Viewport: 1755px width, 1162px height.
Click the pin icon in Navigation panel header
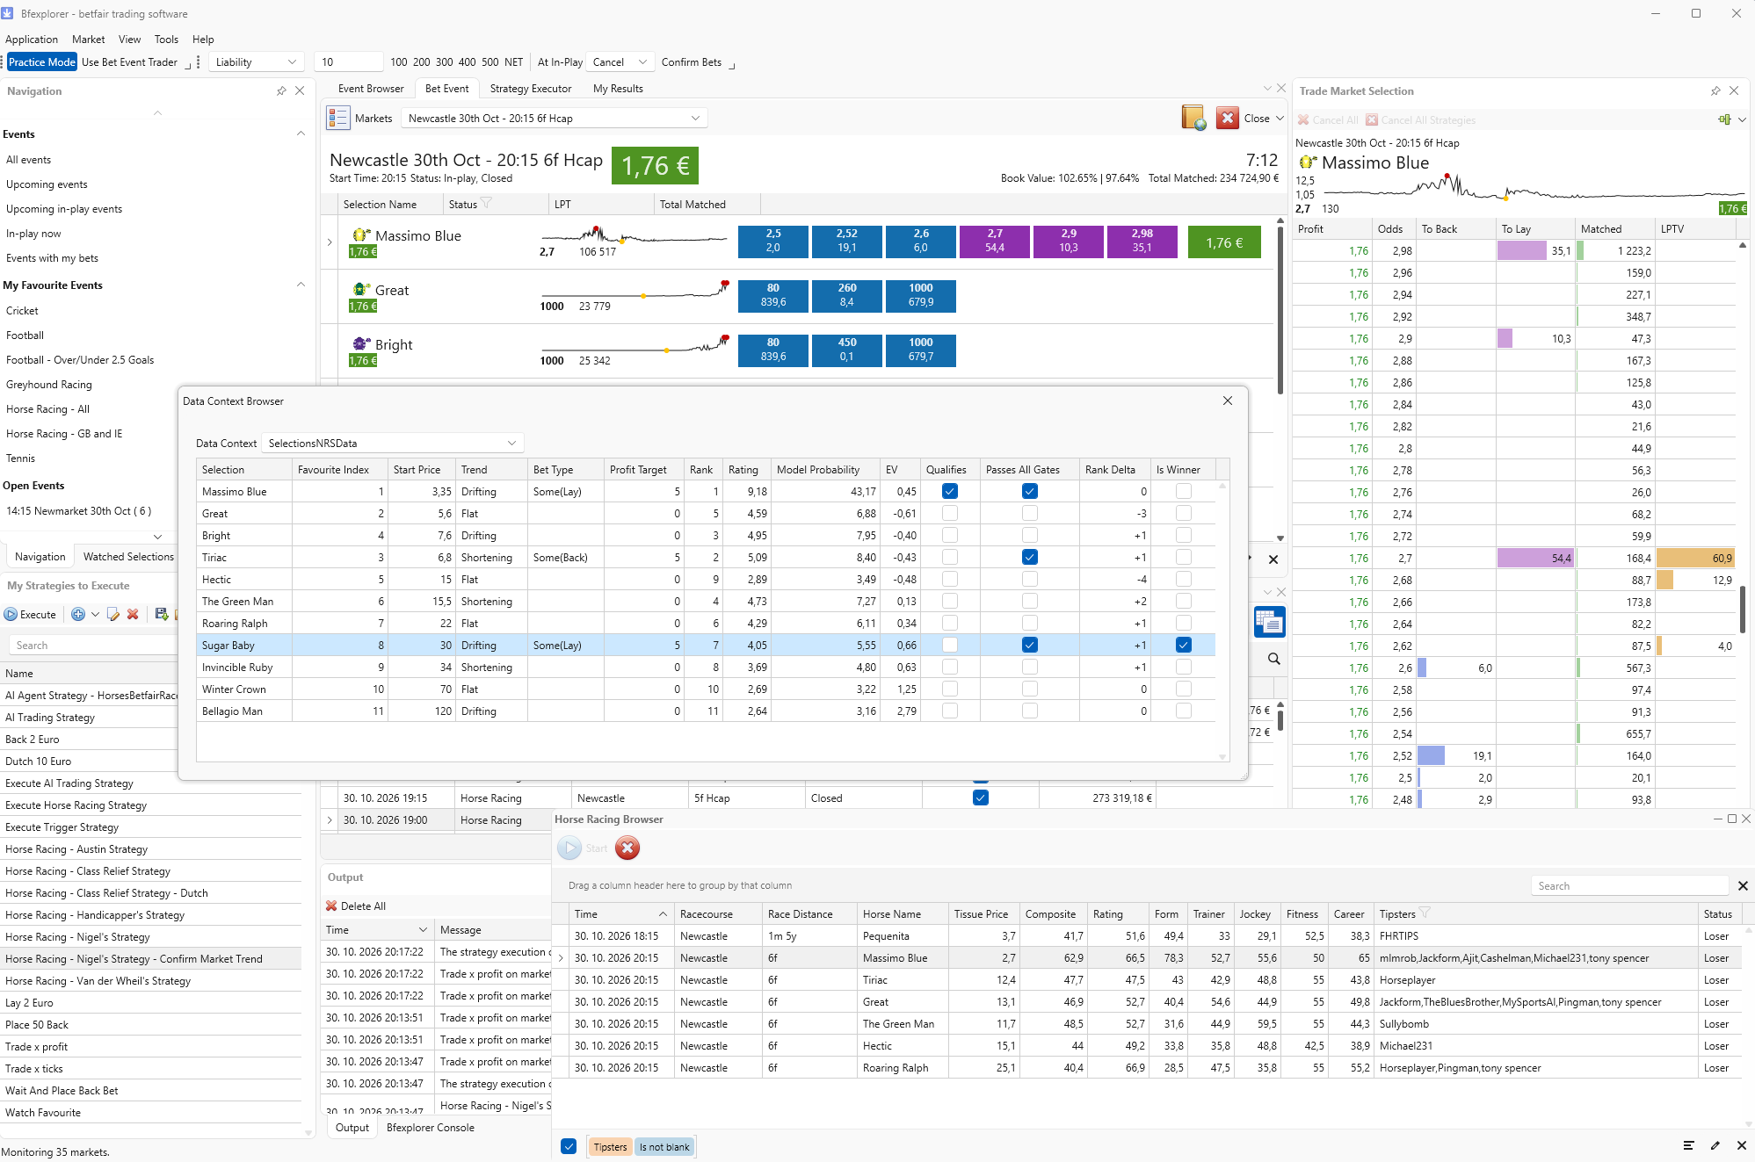click(x=281, y=90)
